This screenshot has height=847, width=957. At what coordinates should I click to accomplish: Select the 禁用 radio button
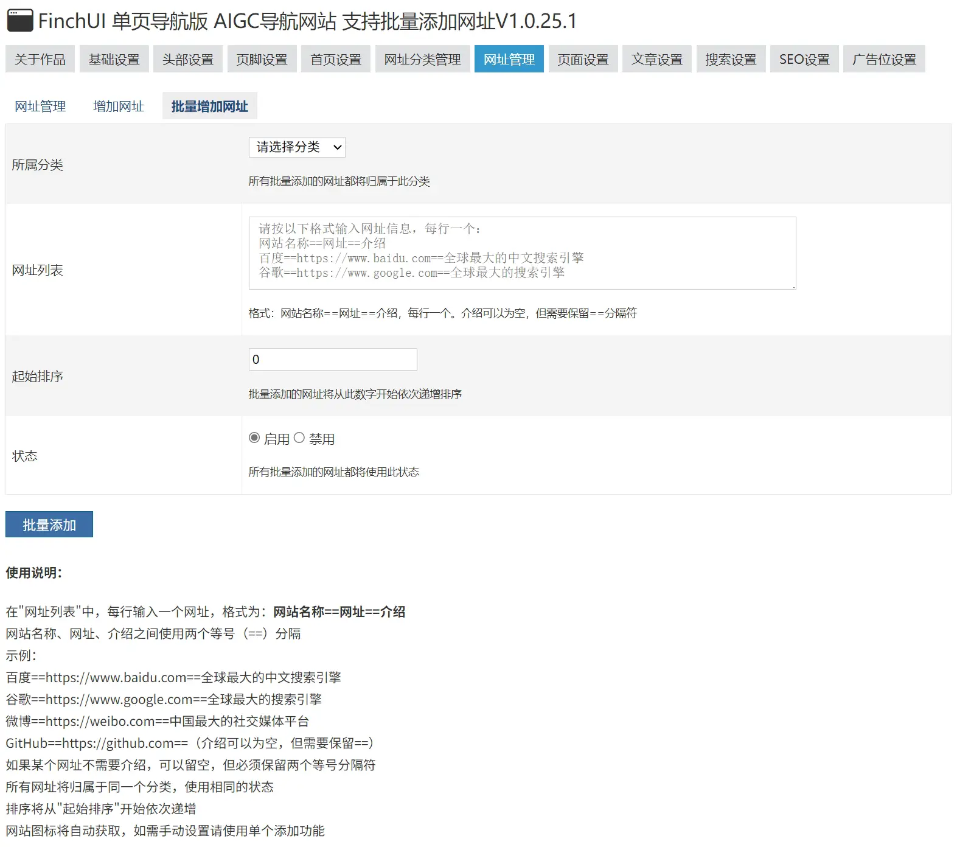[x=299, y=438]
